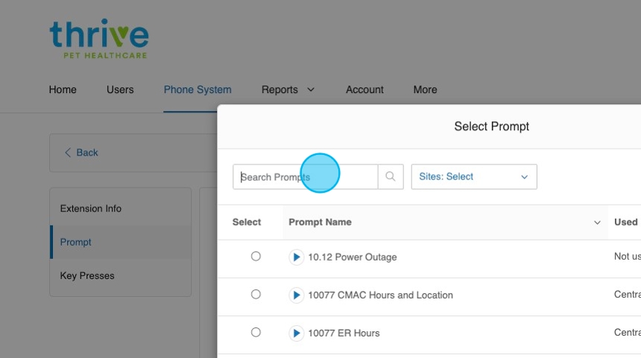Play the 10077 CMAC Hours and Location prompt
The height and width of the screenshot is (358, 641).
pos(296,295)
